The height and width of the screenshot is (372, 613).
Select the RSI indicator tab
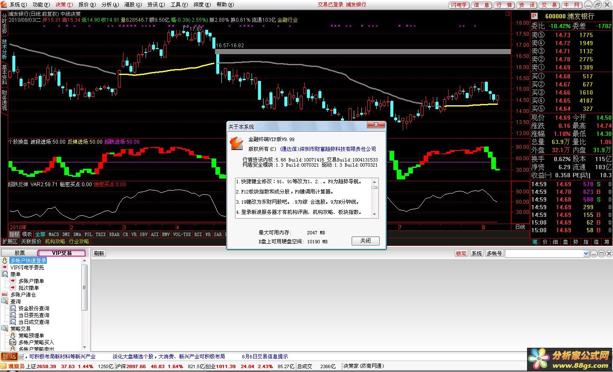pos(198,234)
